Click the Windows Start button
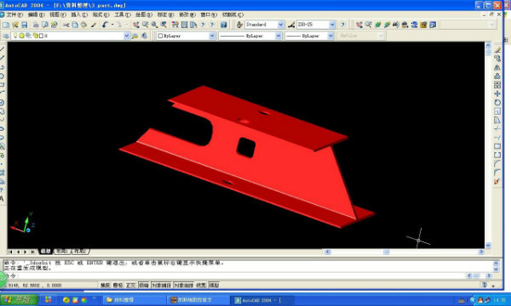511x306 pixels. pyautogui.click(x=19, y=300)
